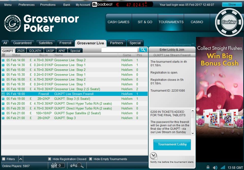Open My Account
The height and width of the screenshot is (170, 244).
tap(83, 5)
